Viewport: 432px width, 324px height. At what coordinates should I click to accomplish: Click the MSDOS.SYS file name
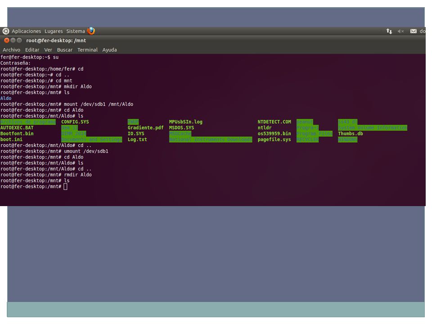point(181,128)
